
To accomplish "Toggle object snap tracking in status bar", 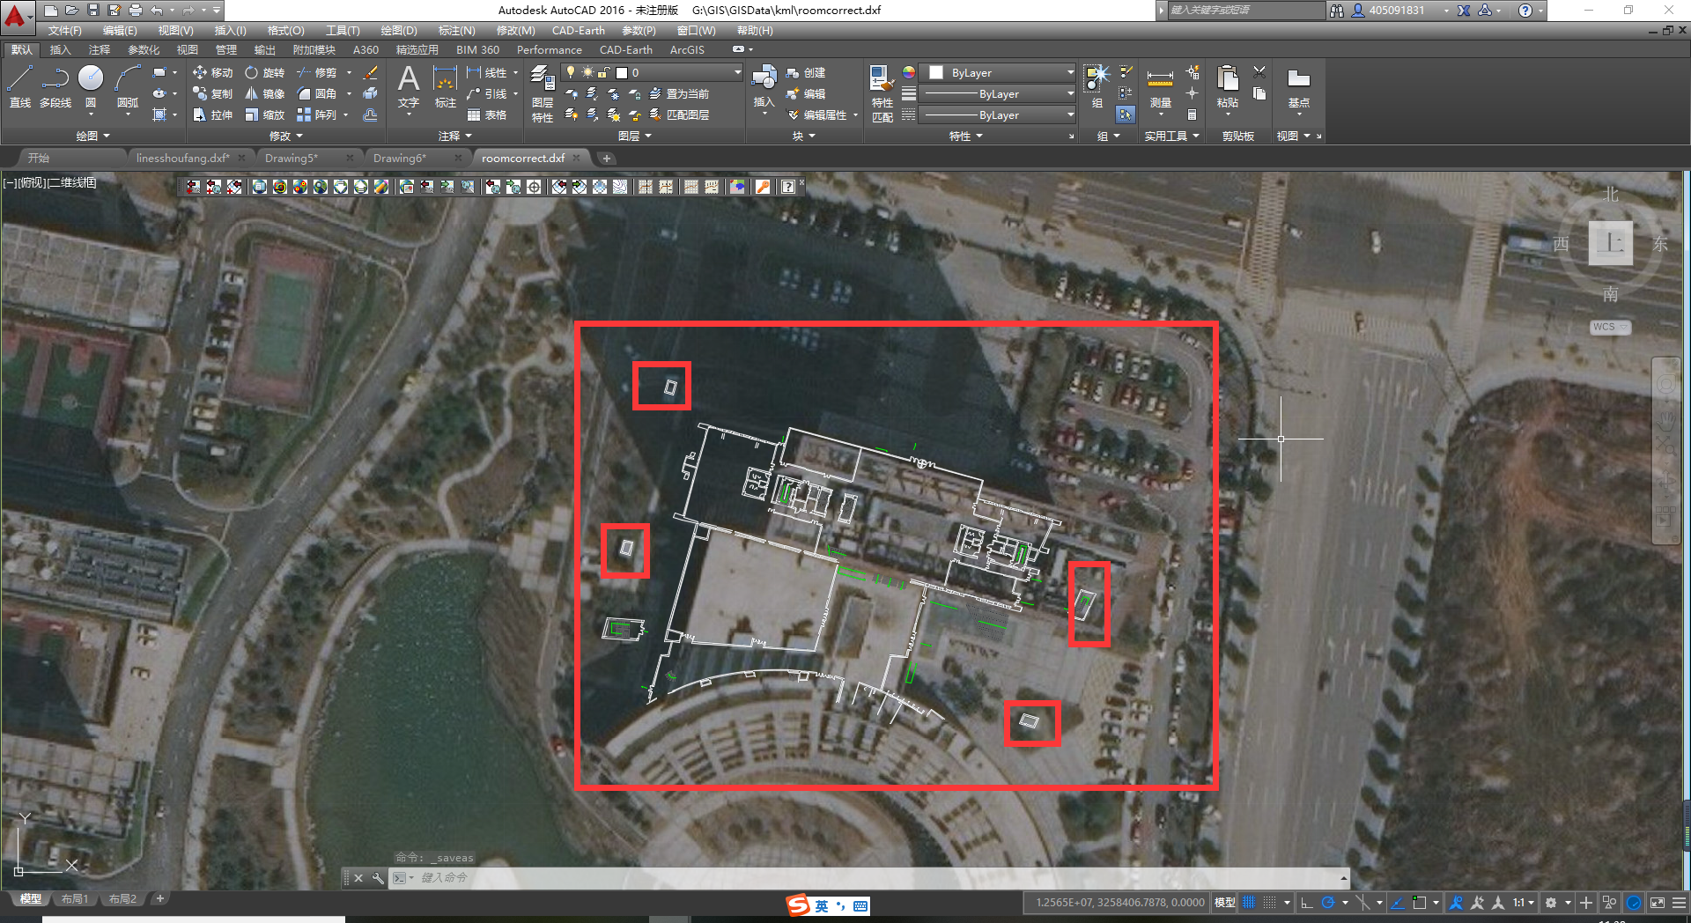I will 1398,903.
